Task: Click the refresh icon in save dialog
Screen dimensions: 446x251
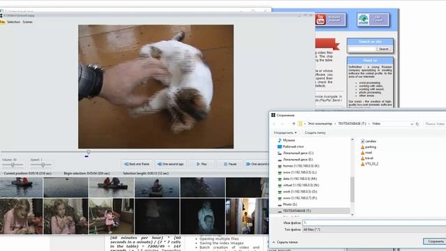Action: [417, 124]
